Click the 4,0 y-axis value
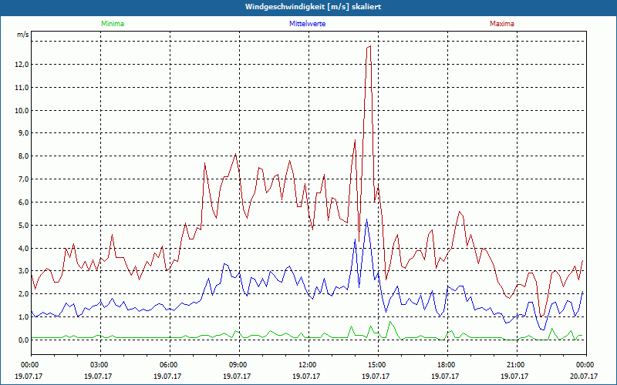The image size is (617, 385). coord(23,248)
